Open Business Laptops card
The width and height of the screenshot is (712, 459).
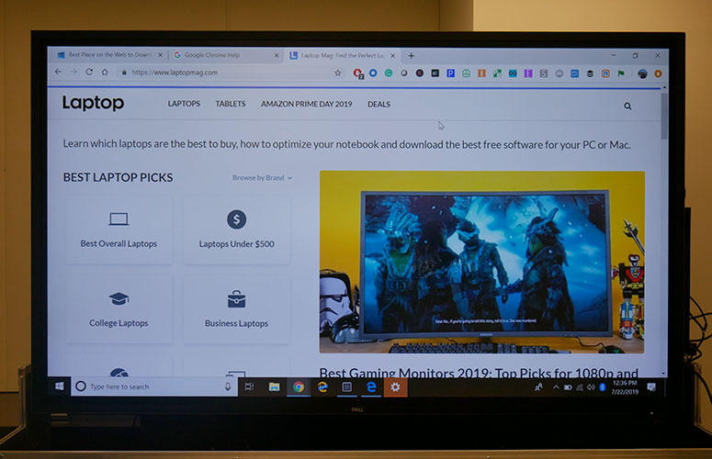(x=237, y=310)
